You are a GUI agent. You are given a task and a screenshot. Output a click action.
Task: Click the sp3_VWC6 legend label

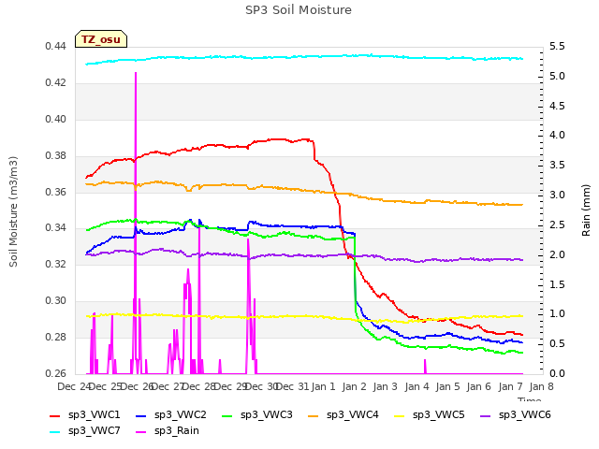click(524, 415)
